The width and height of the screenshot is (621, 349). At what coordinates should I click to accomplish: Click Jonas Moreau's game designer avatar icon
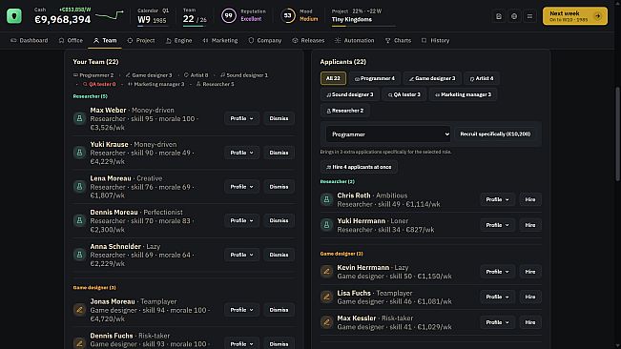coord(79,310)
